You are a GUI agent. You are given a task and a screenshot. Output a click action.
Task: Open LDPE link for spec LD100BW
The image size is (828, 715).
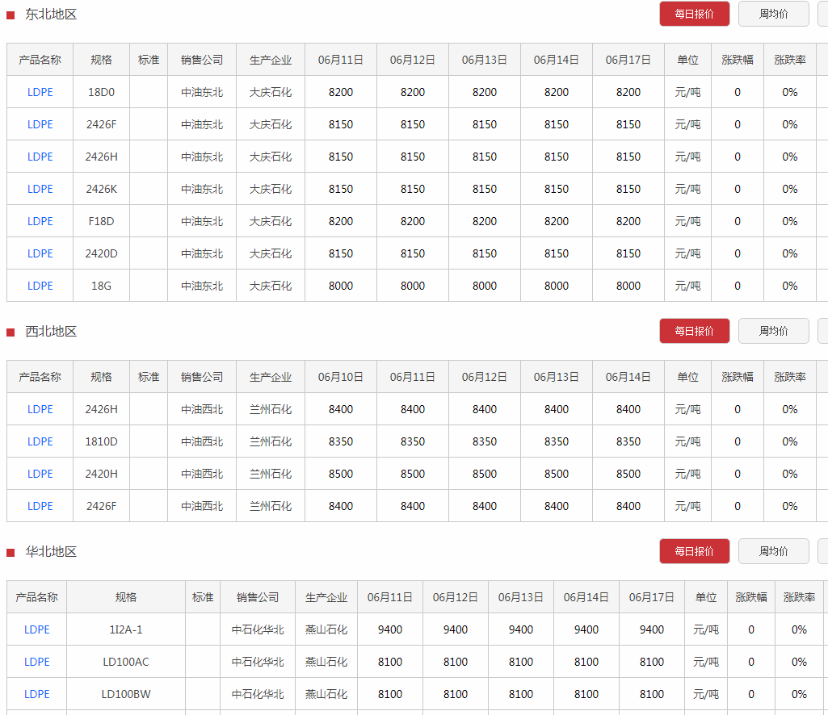[37, 694]
